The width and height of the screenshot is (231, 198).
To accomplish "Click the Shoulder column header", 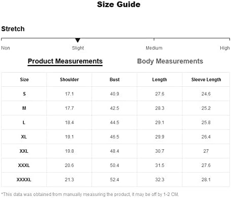I will tap(70, 80).
